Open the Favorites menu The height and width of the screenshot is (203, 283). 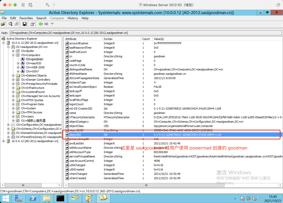(26, 18)
